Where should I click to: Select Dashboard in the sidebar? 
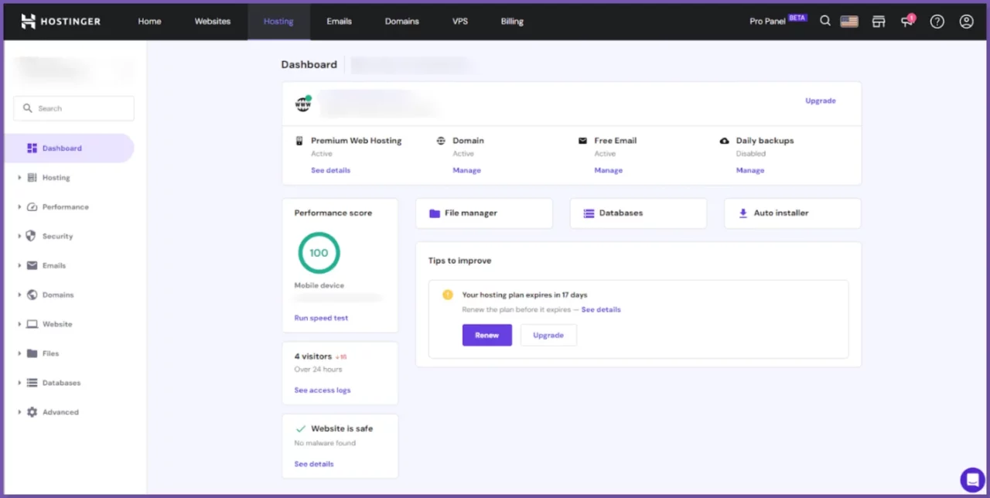62,148
